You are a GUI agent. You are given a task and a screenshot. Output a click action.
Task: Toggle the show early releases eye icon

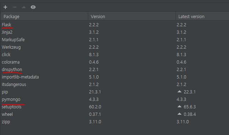33,7
